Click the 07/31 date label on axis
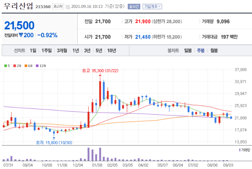Image resolution: width=252 pixels, height=169 pixels. click(x=8, y=165)
